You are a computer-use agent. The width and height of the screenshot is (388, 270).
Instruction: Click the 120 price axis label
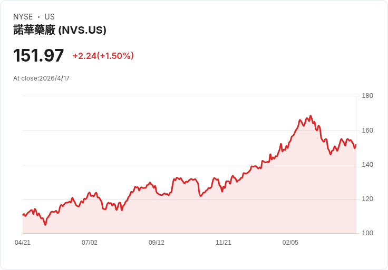367,199
